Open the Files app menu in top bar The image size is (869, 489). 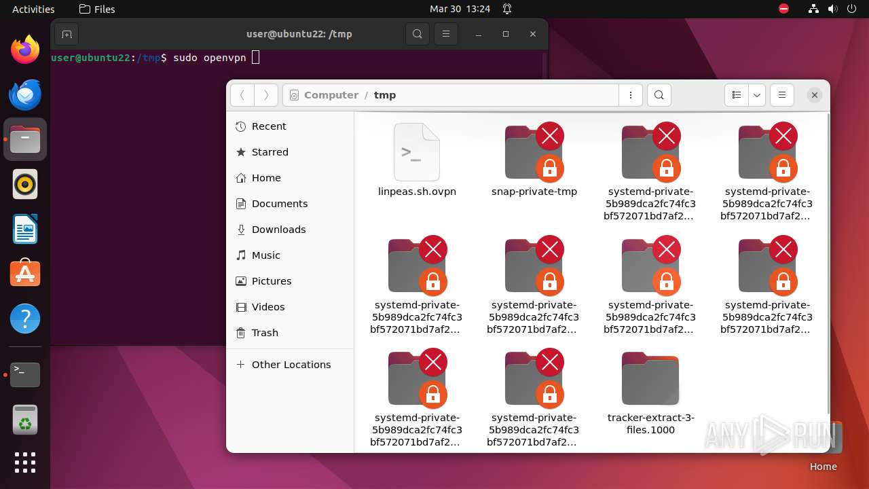97,9
